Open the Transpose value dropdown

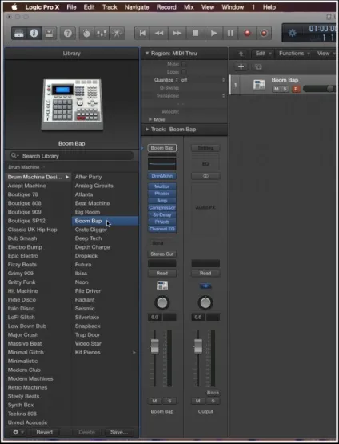tap(203, 96)
